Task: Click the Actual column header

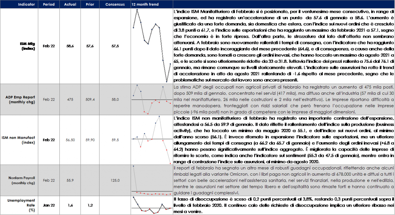Action: (x=70, y=4)
